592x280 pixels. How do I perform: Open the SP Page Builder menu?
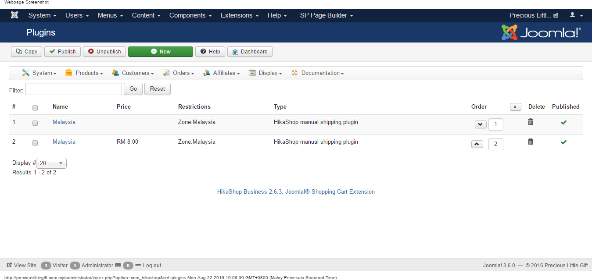[x=326, y=15]
